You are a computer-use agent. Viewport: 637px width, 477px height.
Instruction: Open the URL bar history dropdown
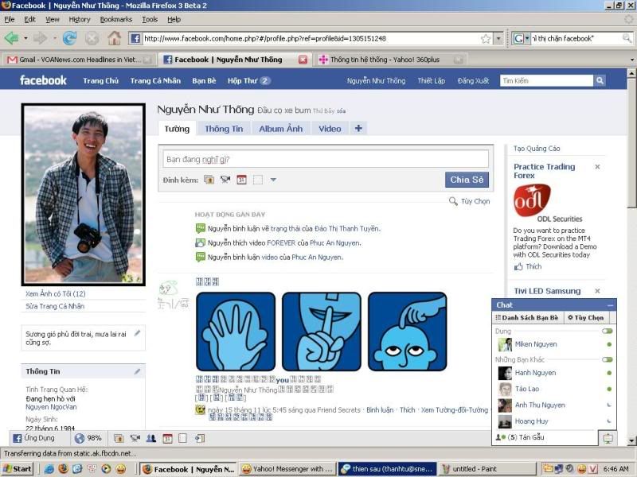(x=498, y=38)
